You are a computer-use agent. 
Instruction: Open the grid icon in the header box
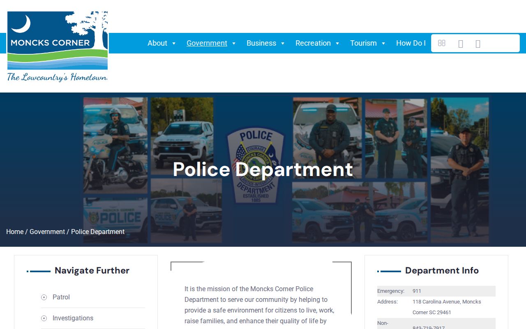442,43
